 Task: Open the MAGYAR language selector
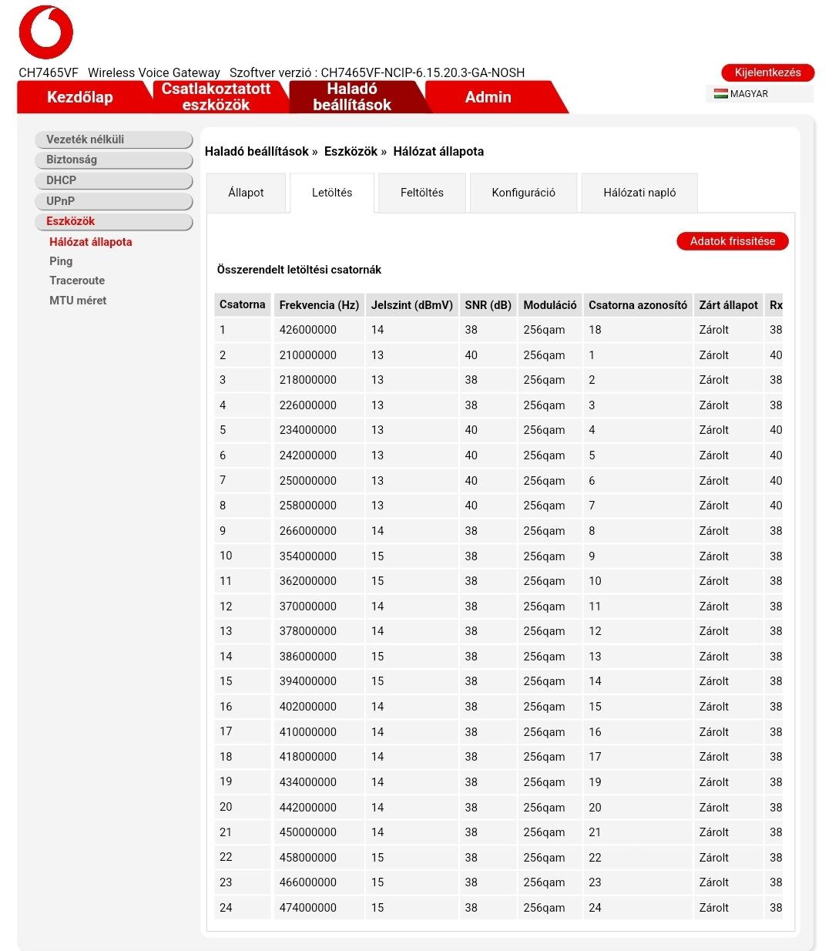click(x=760, y=94)
